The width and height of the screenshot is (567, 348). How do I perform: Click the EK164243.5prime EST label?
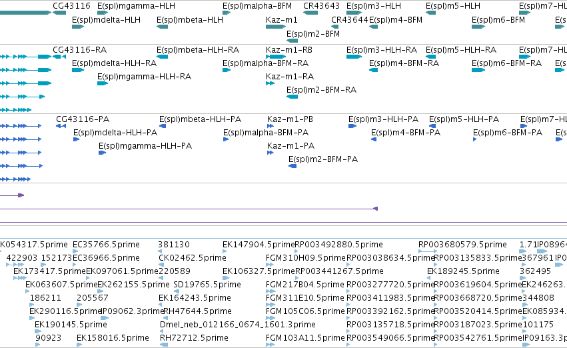[195, 299]
